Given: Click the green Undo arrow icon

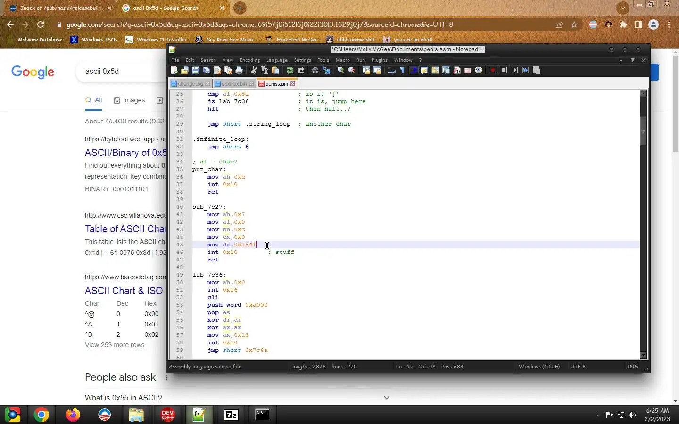Looking at the screenshot, I should coord(290,70).
